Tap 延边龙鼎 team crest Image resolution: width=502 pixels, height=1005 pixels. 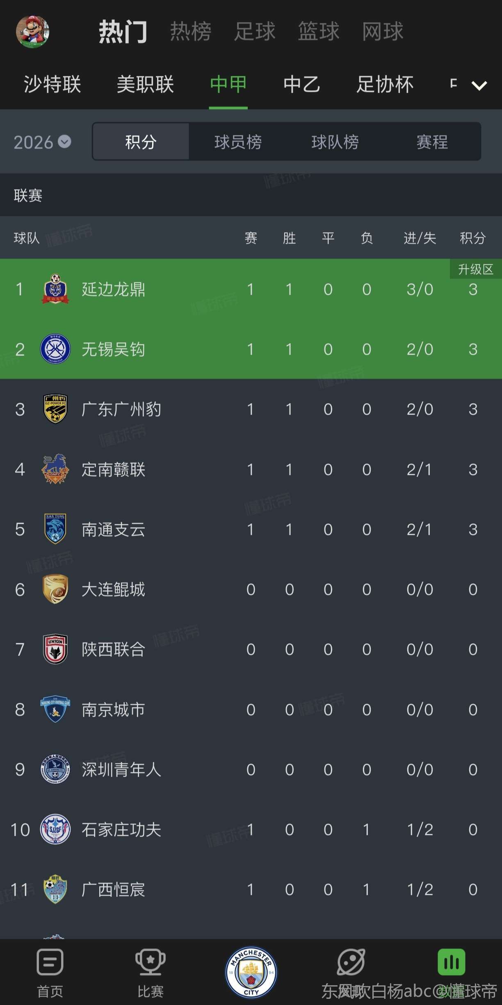[55, 289]
